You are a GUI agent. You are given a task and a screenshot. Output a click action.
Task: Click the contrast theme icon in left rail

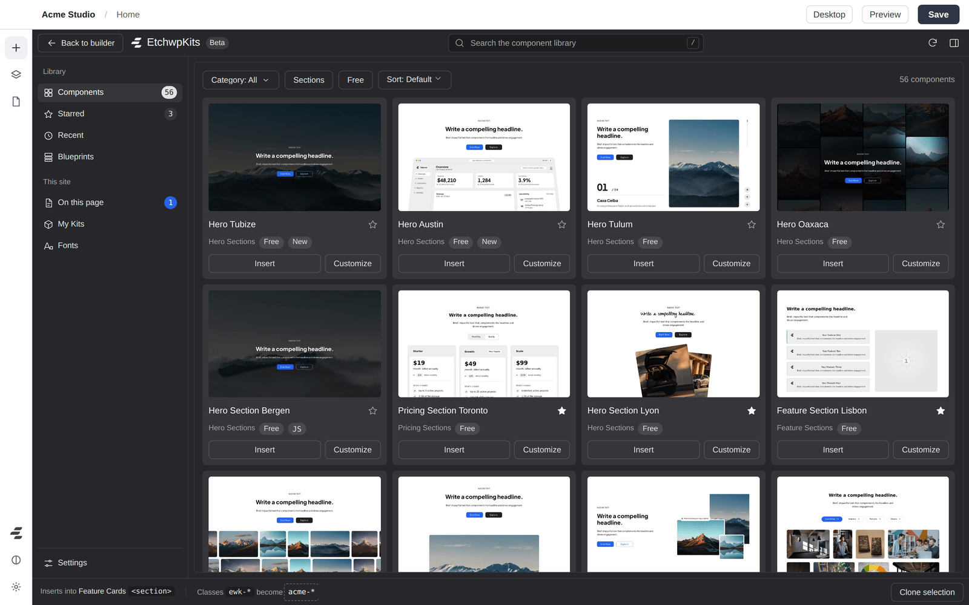[16, 560]
